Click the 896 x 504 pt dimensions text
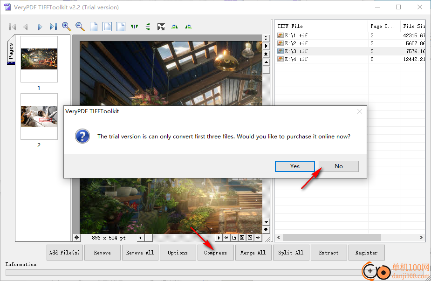This screenshot has height=281, width=431. pos(109,238)
